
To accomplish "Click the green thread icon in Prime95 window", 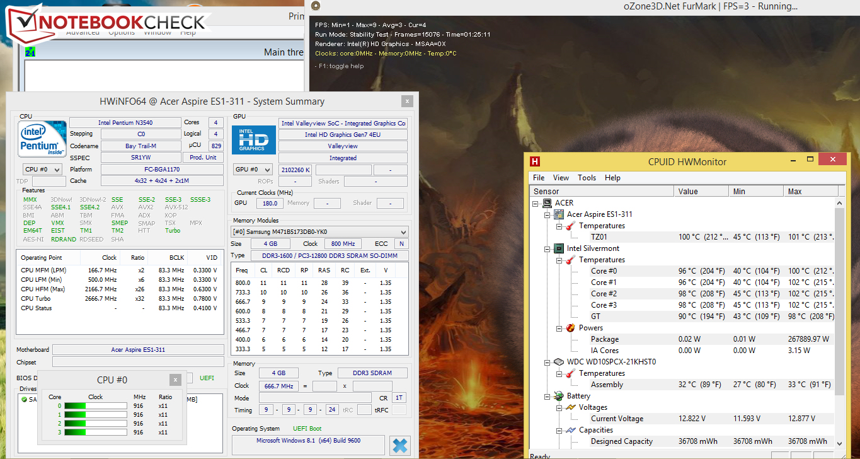I will point(30,52).
